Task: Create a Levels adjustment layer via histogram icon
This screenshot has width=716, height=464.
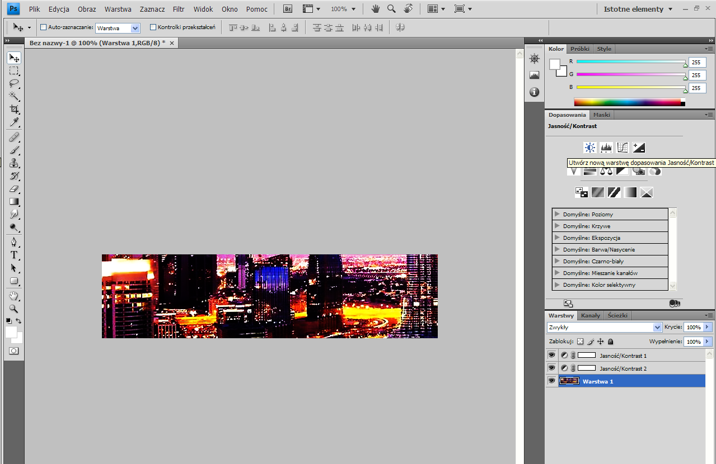Action: [x=606, y=148]
